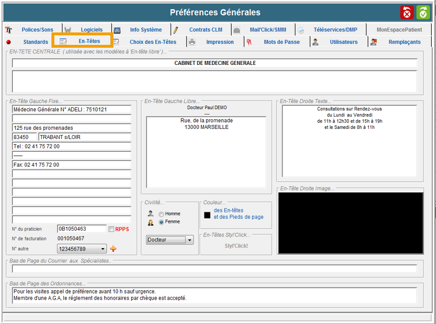Open the Téléservices/DMP tab
Screen dimensions: 436x324
tap(335, 30)
